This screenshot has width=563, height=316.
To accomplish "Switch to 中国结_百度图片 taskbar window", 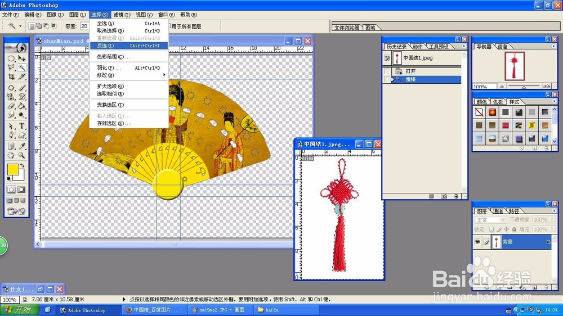I will pos(154,310).
